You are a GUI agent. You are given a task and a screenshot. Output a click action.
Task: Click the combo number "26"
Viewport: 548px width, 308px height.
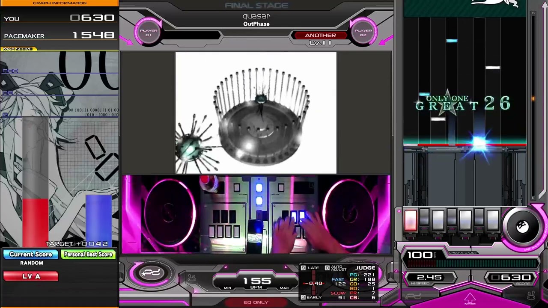497,103
